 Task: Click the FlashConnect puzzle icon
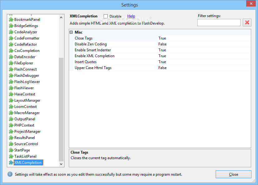click(11, 69)
